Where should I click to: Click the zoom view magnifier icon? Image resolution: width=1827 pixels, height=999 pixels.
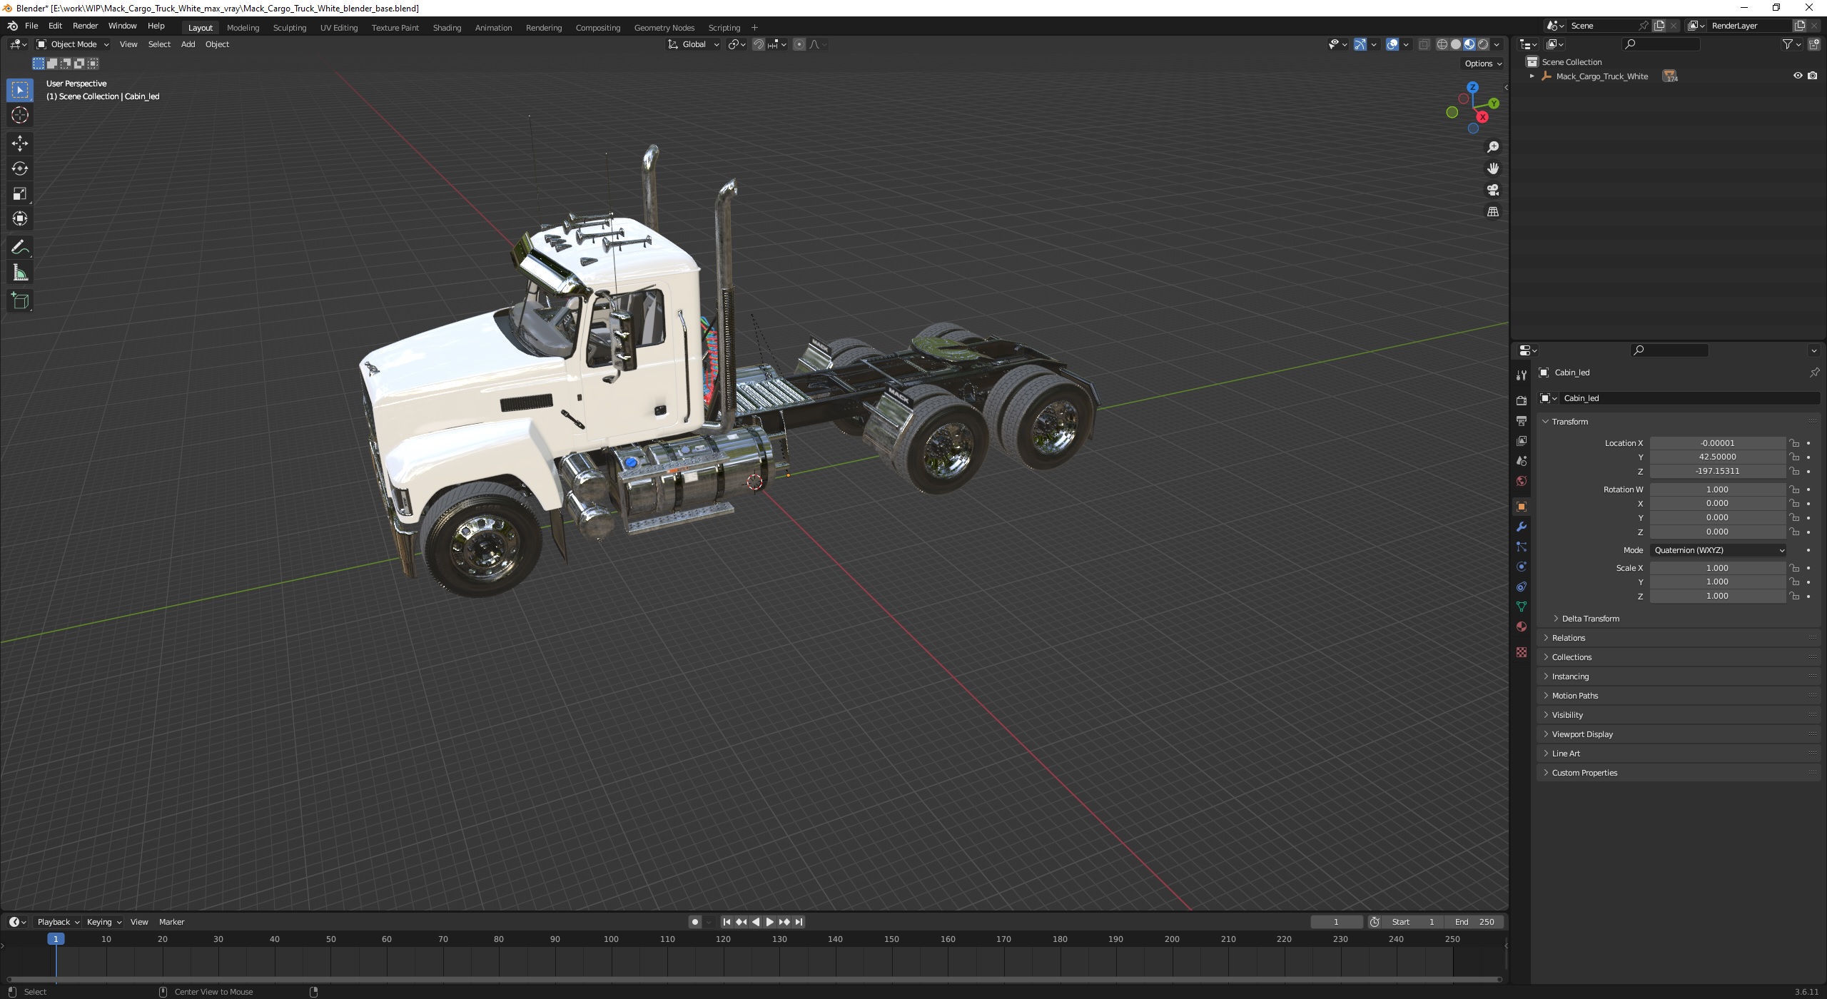click(1492, 147)
